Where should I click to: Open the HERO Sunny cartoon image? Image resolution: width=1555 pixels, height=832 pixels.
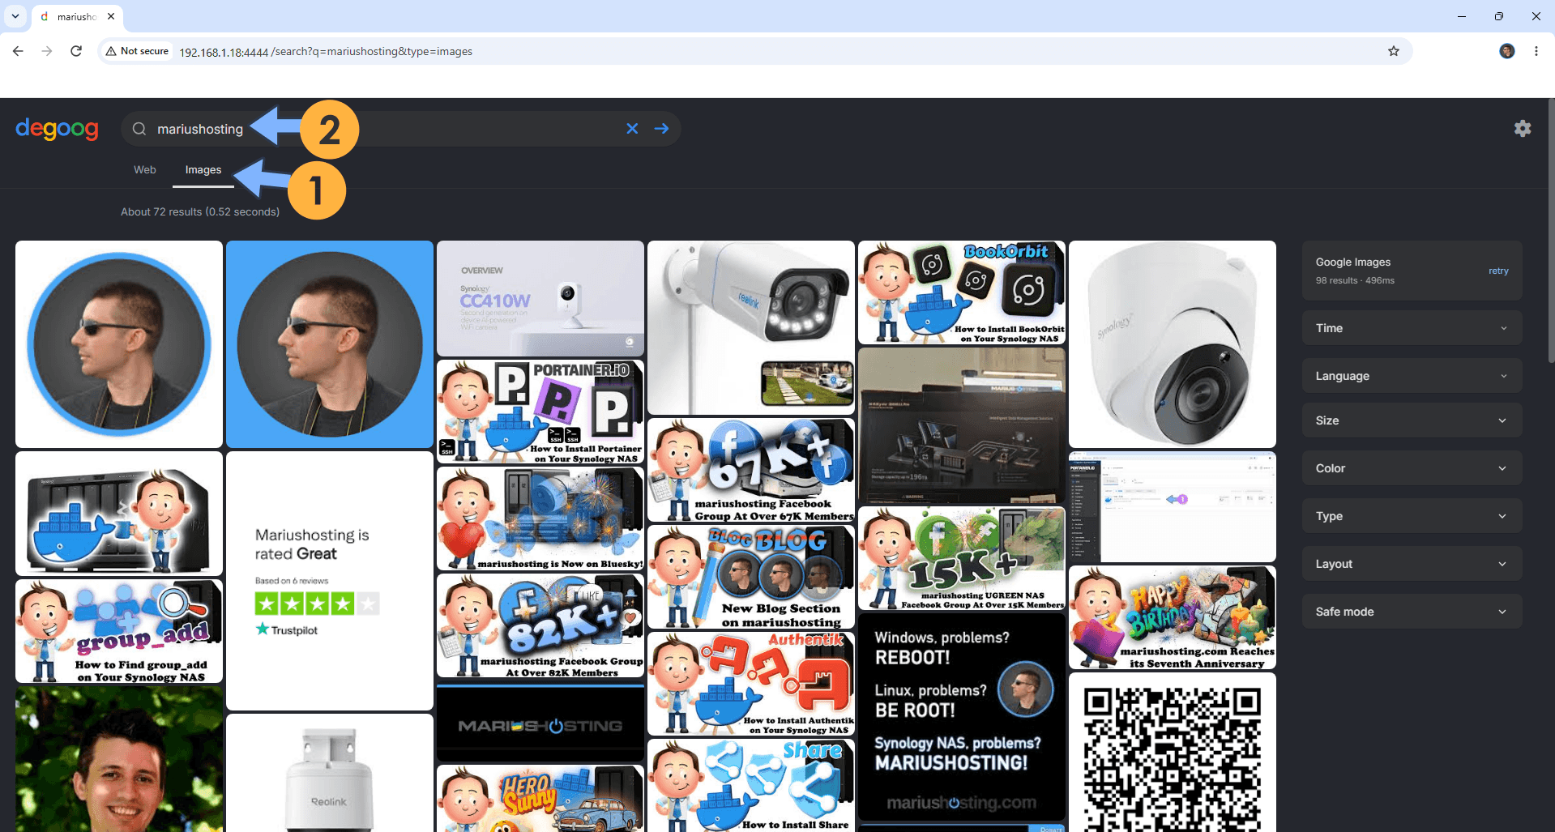coord(540,799)
